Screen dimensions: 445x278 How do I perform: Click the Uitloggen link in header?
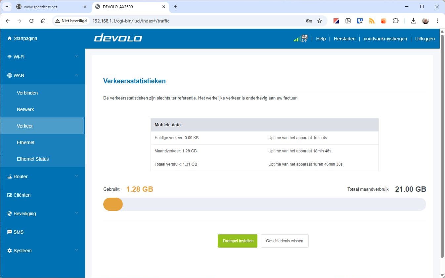[425, 39]
